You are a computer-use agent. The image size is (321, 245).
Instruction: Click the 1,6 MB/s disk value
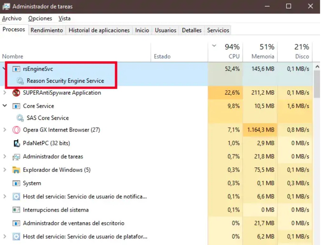tap(298, 106)
